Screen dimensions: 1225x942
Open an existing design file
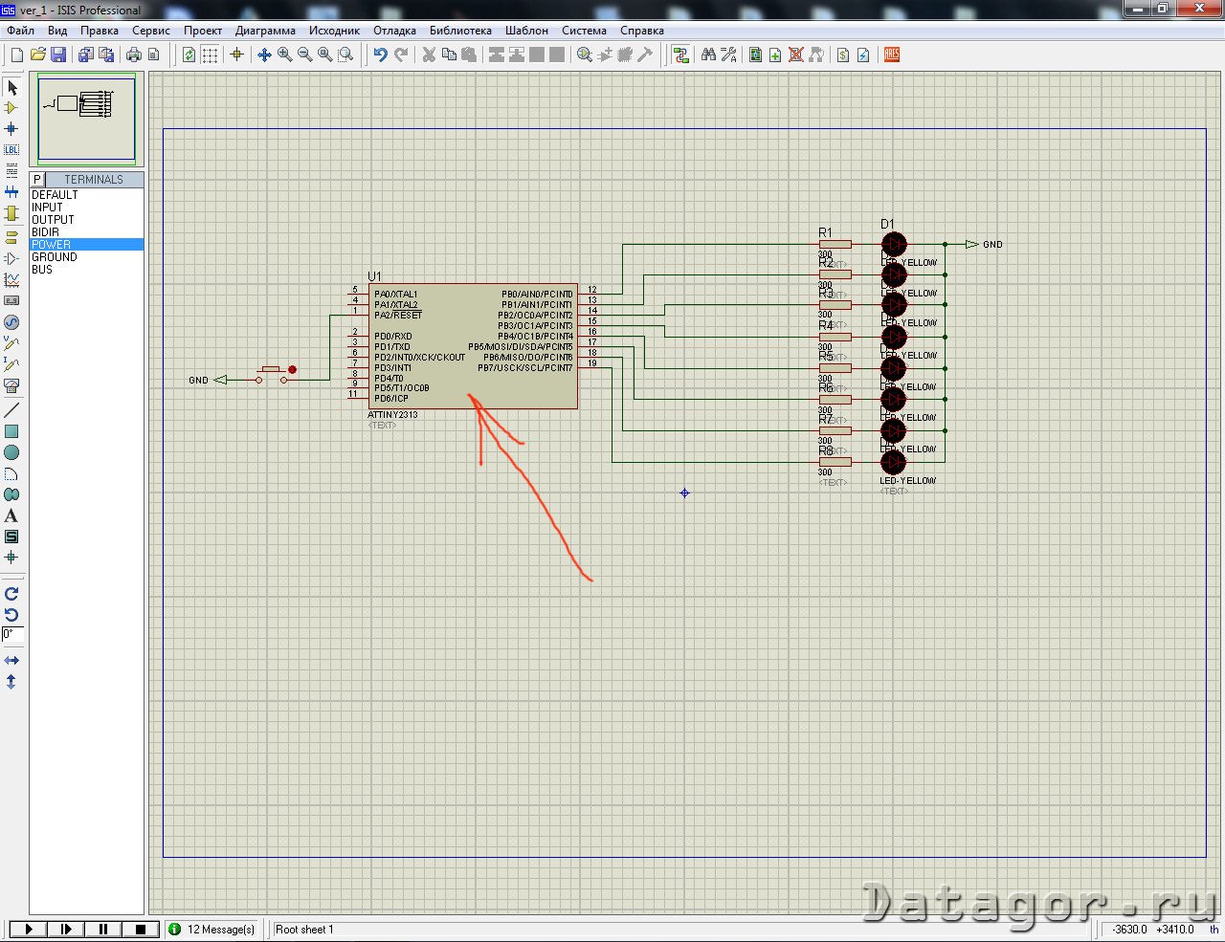coord(38,55)
